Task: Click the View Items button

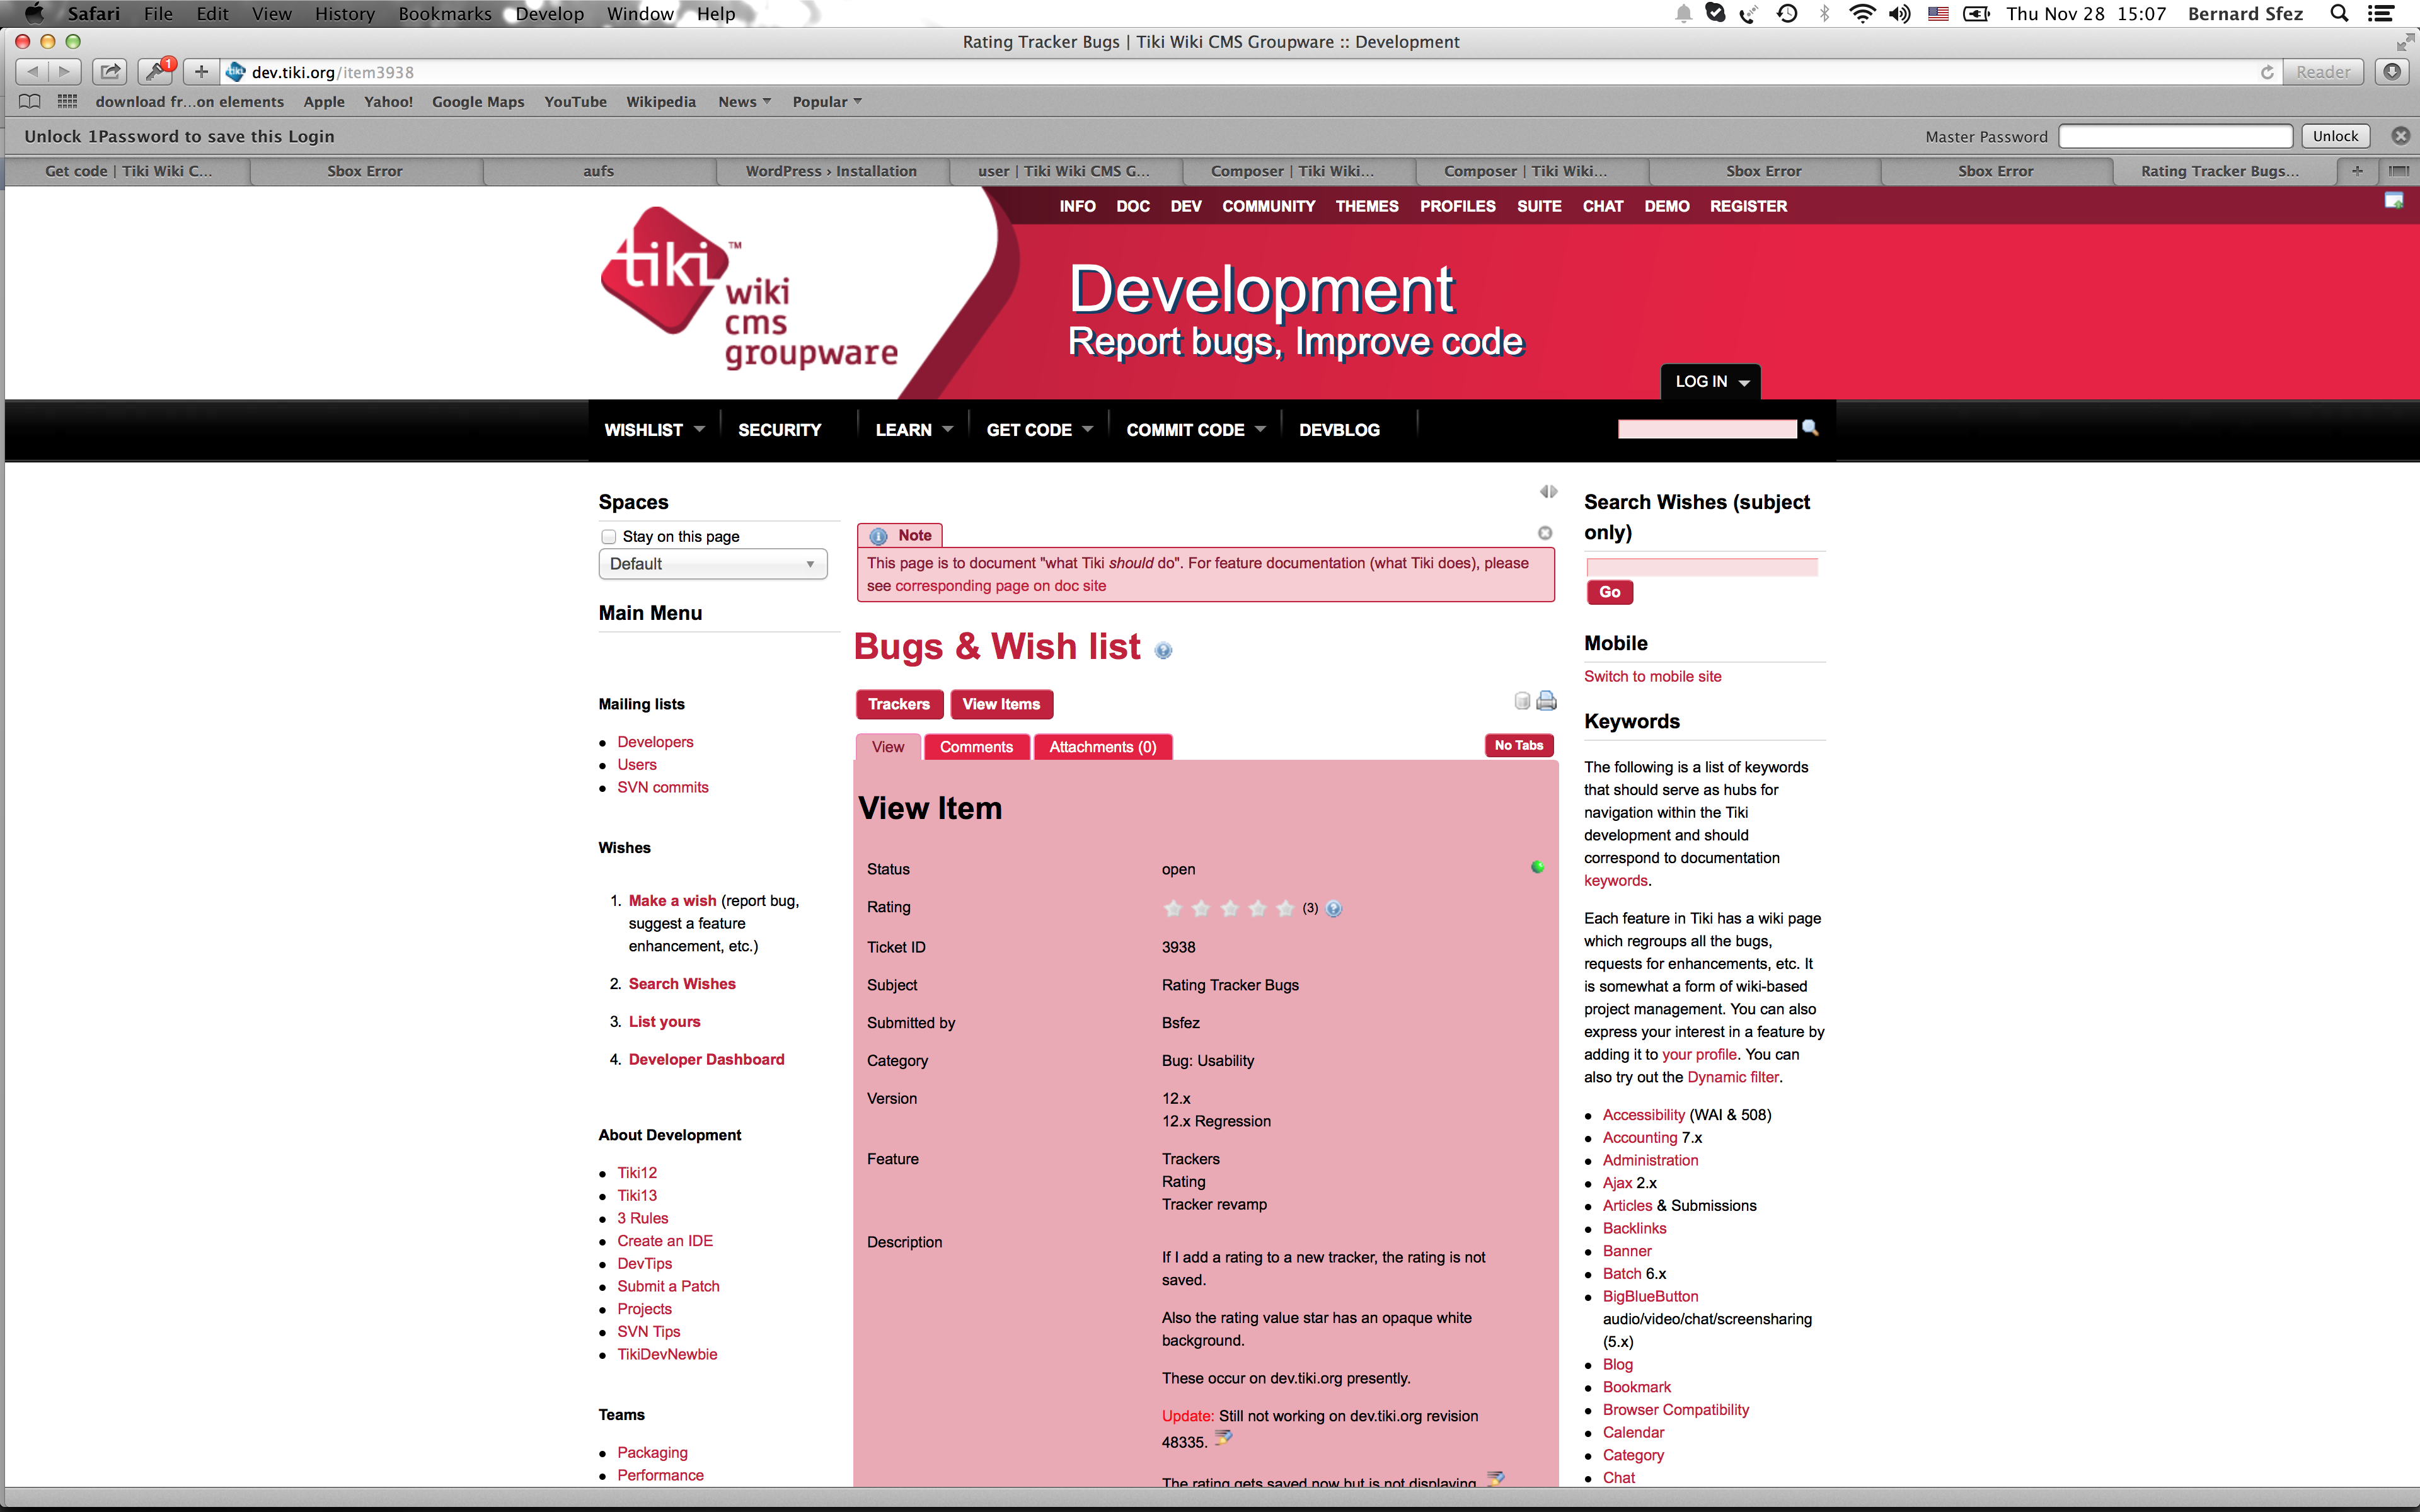Action: pos(1001,704)
